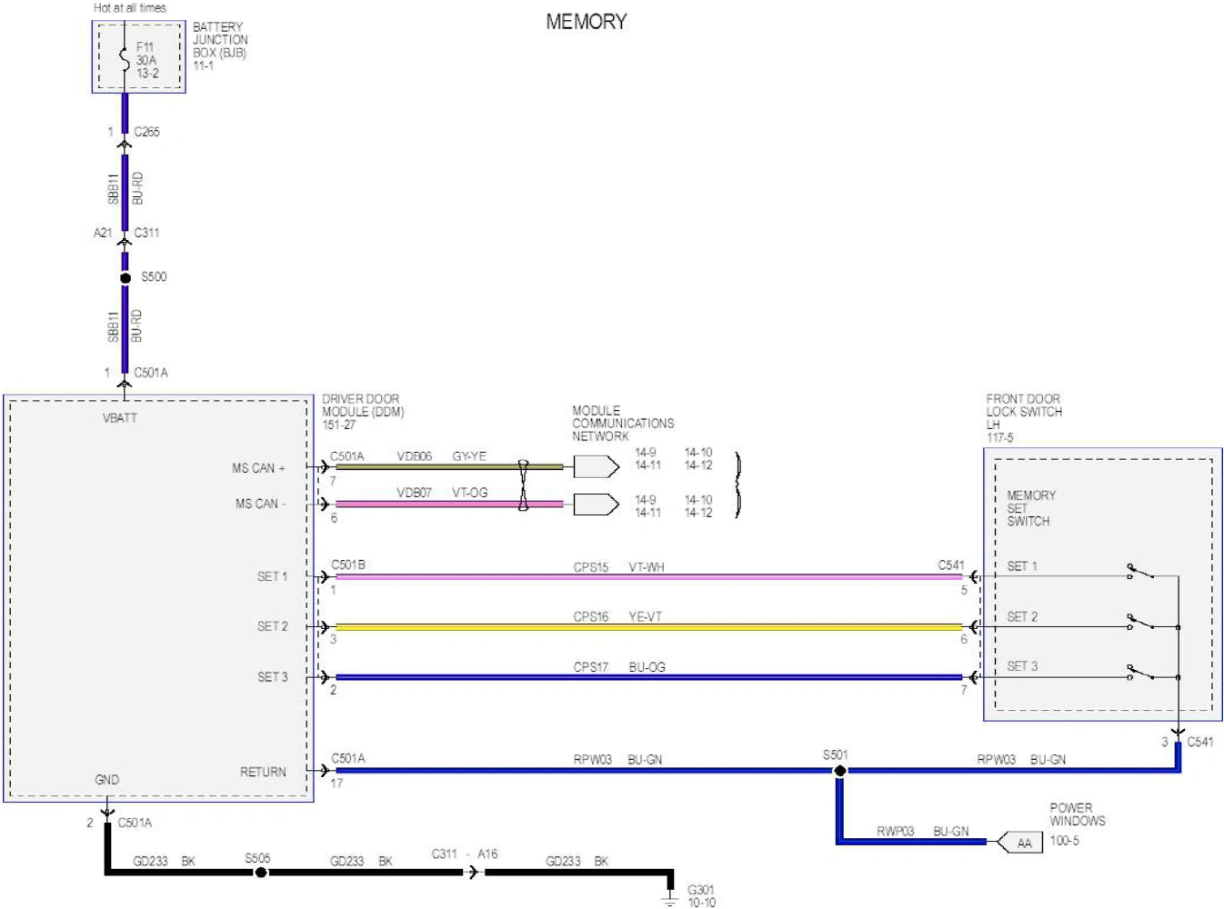1224x909 pixels.
Task: Click the MEMORY diagram title
Action: pos(587,22)
